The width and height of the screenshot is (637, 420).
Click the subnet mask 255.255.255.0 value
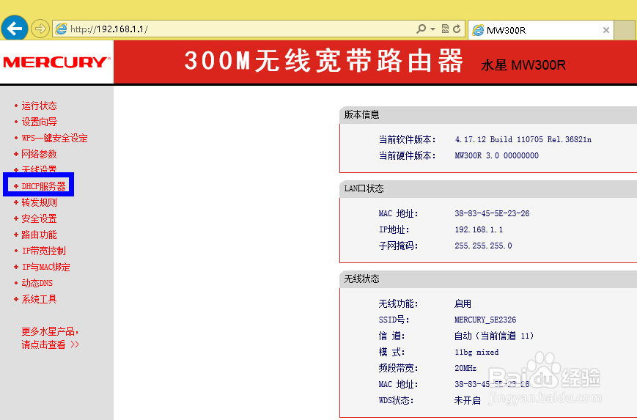click(483, 246)
